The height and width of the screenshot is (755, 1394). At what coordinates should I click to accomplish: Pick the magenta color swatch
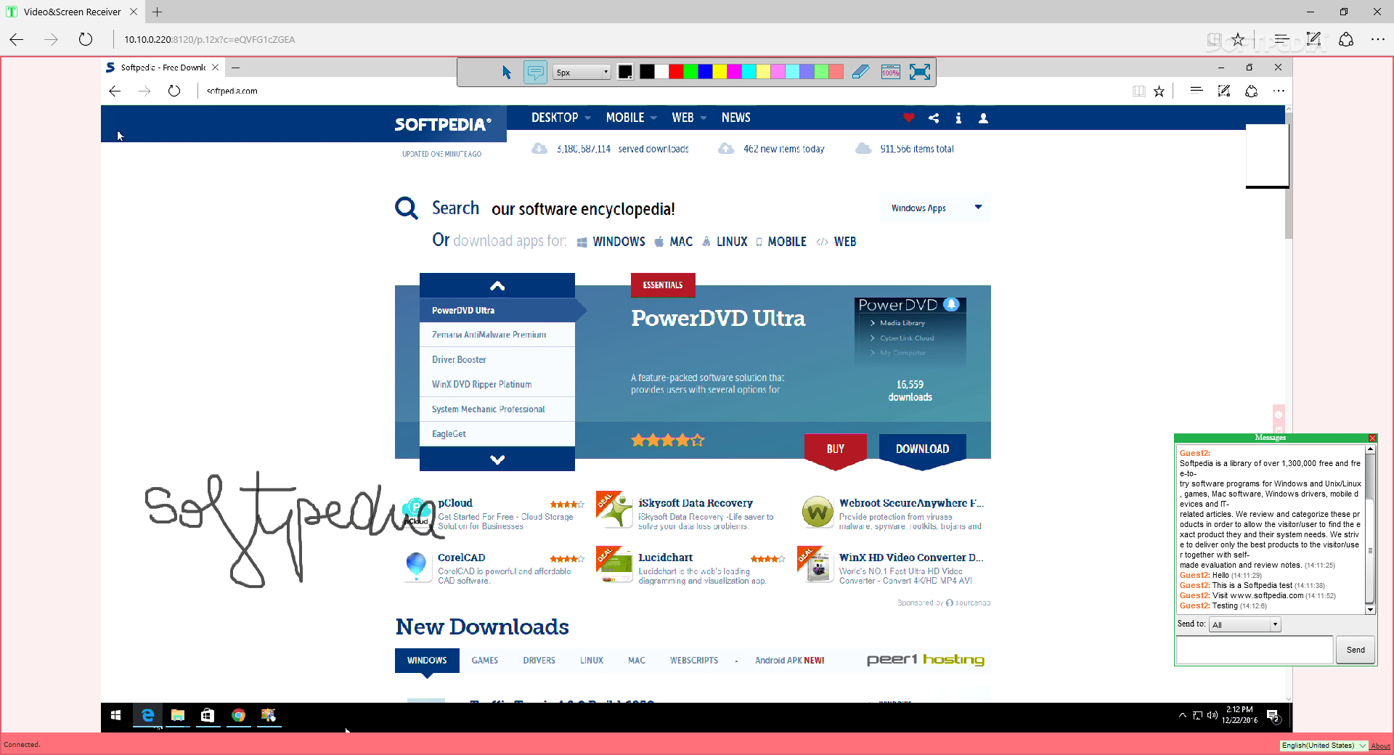tap(734, 72)
